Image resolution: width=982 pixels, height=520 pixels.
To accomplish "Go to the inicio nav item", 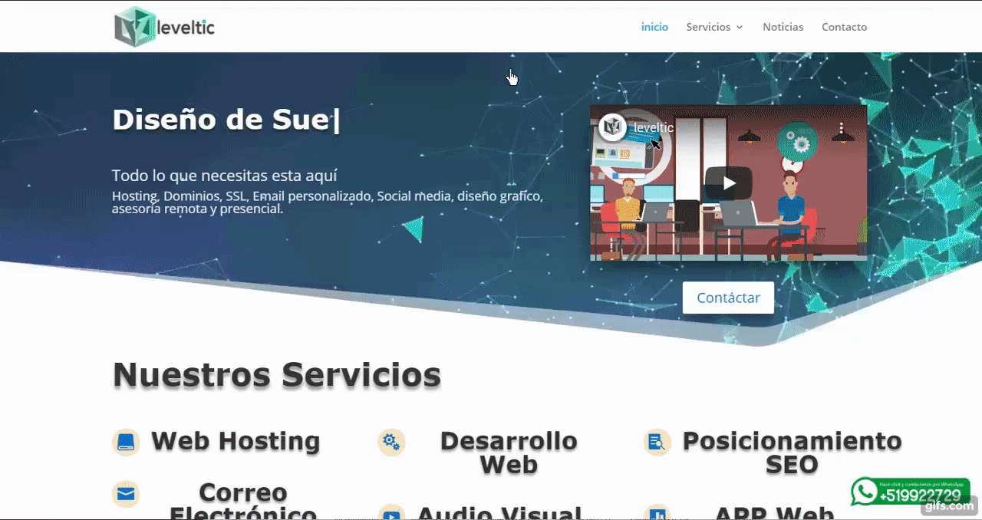I will tap(654, 27).
